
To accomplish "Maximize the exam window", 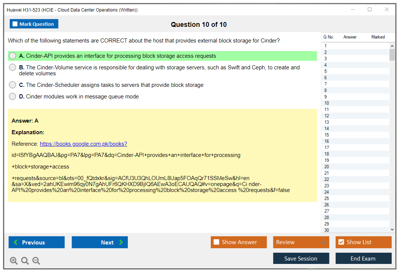I will click(370, 10).
